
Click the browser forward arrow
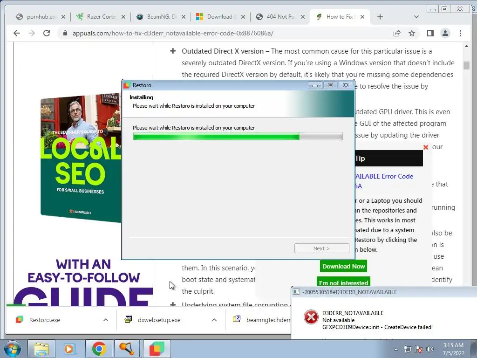32,33
